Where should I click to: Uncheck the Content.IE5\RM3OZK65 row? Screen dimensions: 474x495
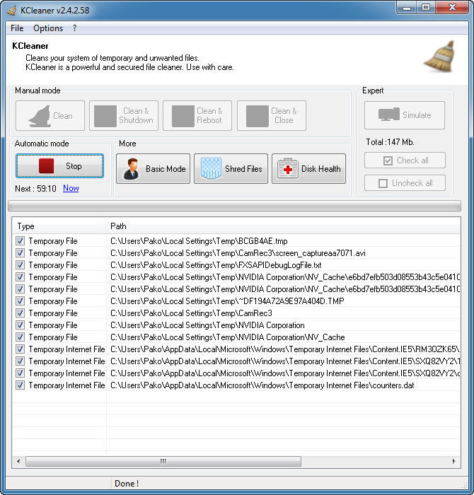[21, 349]
